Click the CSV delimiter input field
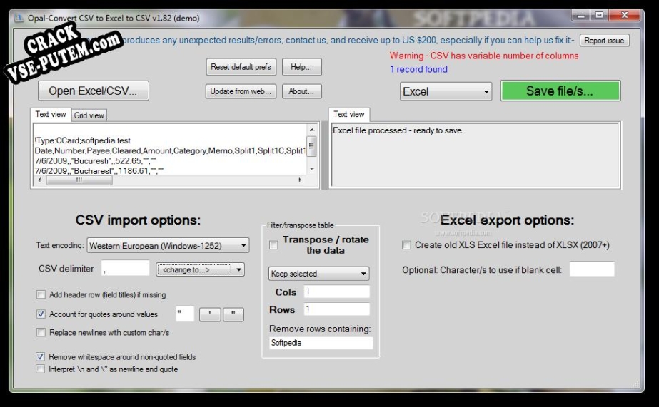The width and height of the screenshot is (659, 407). pyautogui.click(x=125, y=269)
